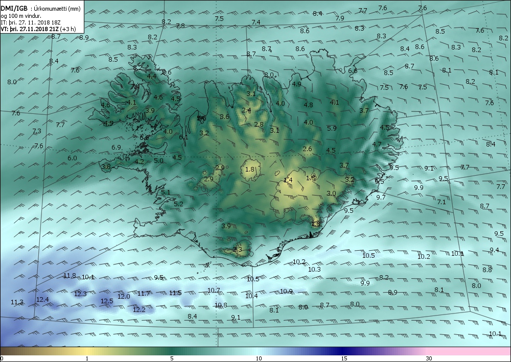Viewport: 511px width, 362px height.
Task: Click the 4.7 value in east Iceland
Action: [x=377, y=144]
